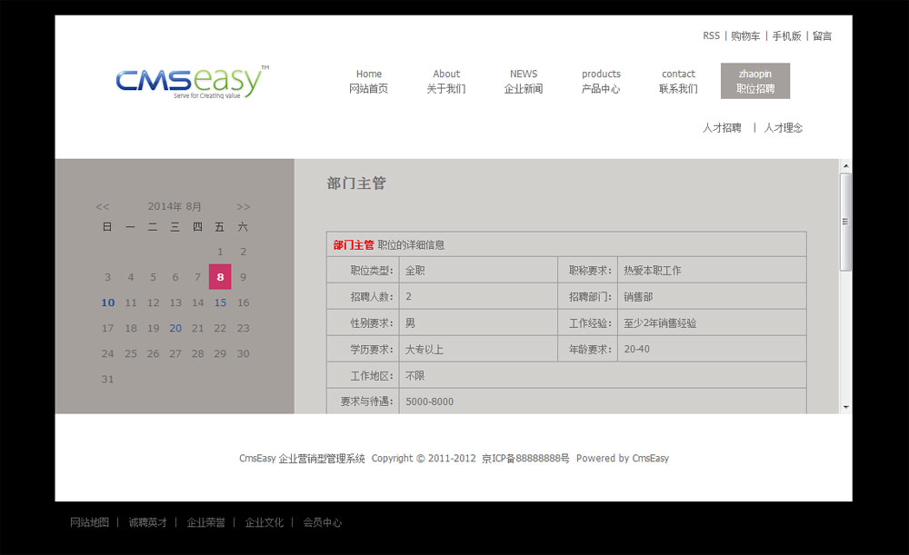Go to next month in calendar
This screenshot has width=909, height=555.
[243, 207]
